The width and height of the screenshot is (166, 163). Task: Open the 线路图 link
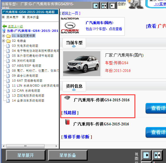click(70, 113)
